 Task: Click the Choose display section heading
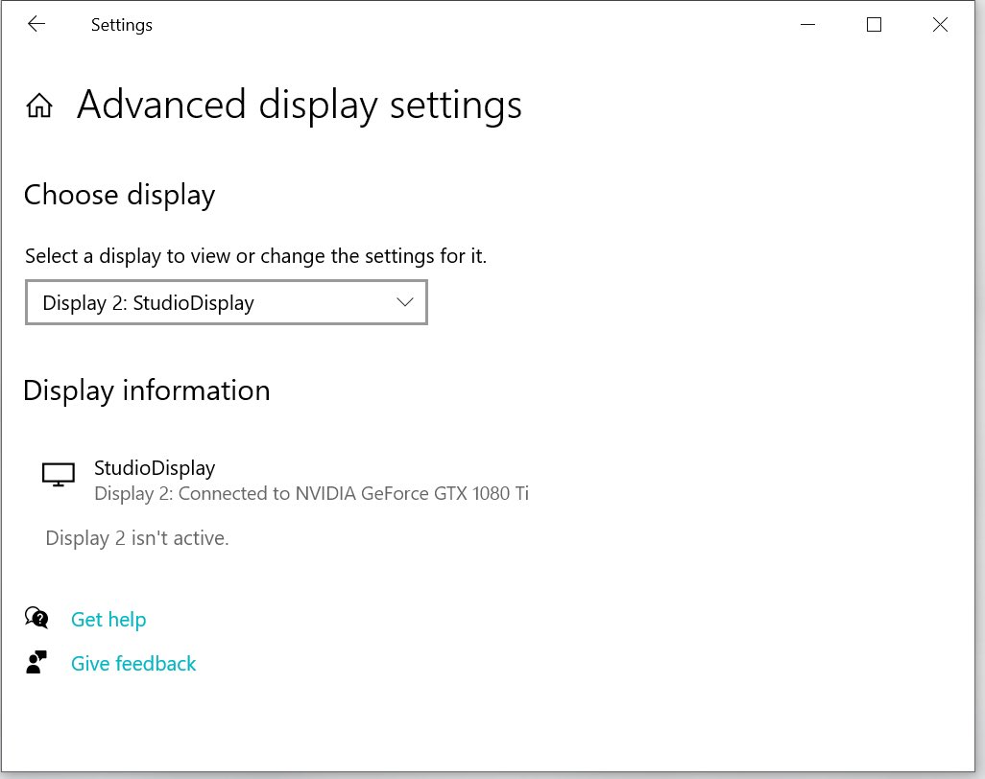119,195
